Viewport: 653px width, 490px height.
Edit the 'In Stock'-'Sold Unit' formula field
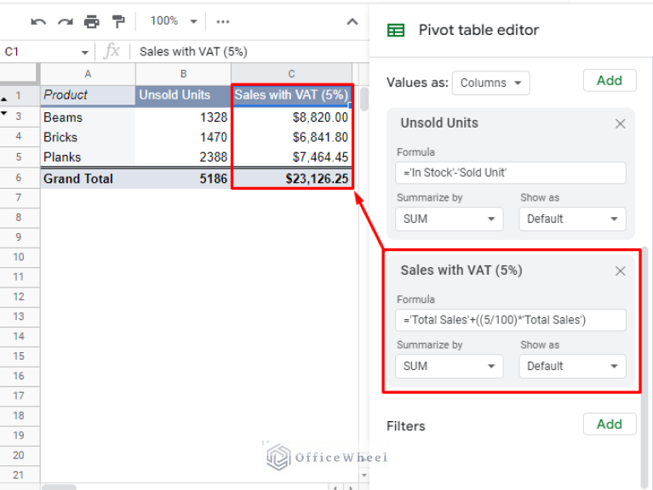[511, 173]
